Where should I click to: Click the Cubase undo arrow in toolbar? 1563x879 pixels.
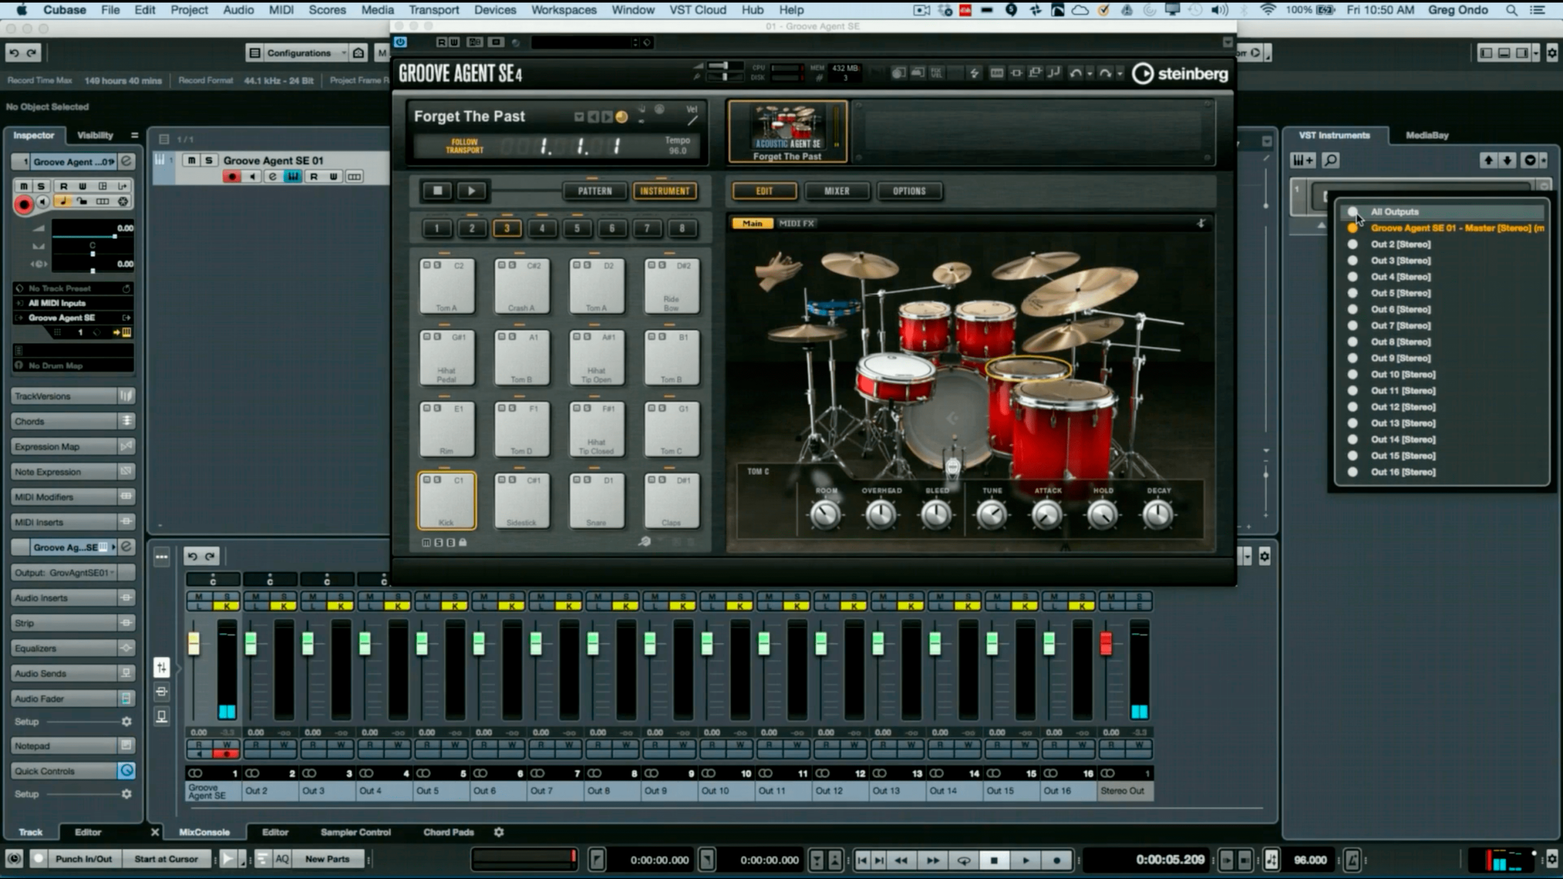[14, 53]
